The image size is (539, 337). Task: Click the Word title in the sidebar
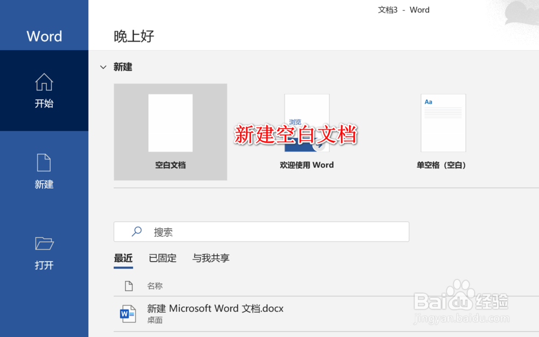tap(44, 36)
